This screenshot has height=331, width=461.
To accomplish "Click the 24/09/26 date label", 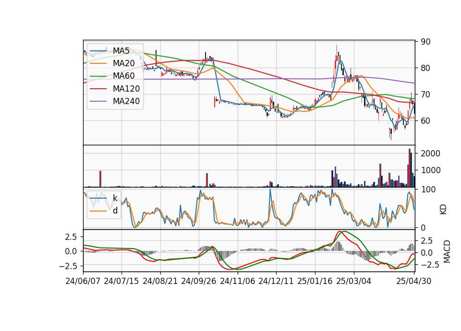I will [199, 281].
